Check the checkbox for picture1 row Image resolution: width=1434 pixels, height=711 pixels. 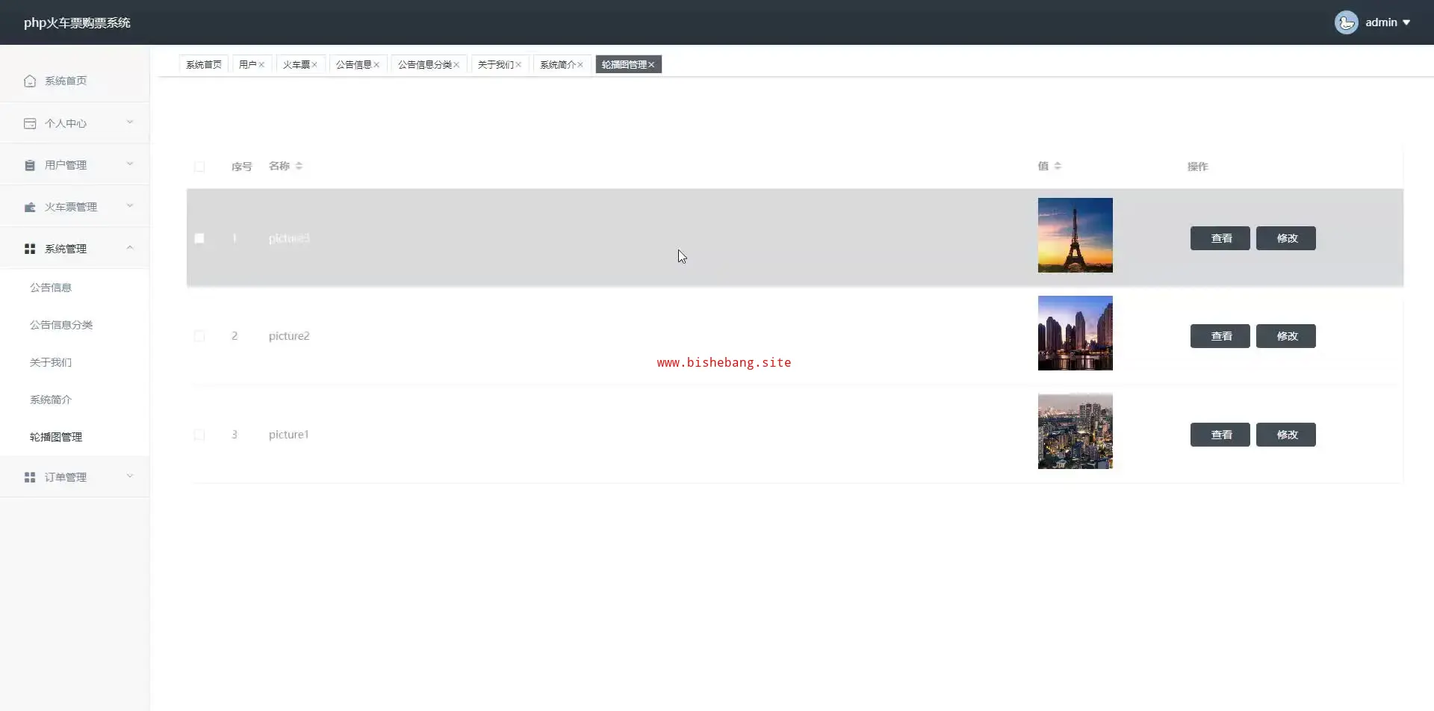pos(199,435)
